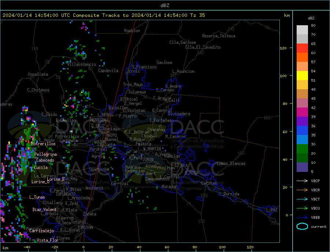Click the 'L_Asuncion' map label
Viewport: 330px width, 252px height.
click(x=184, y=71)
